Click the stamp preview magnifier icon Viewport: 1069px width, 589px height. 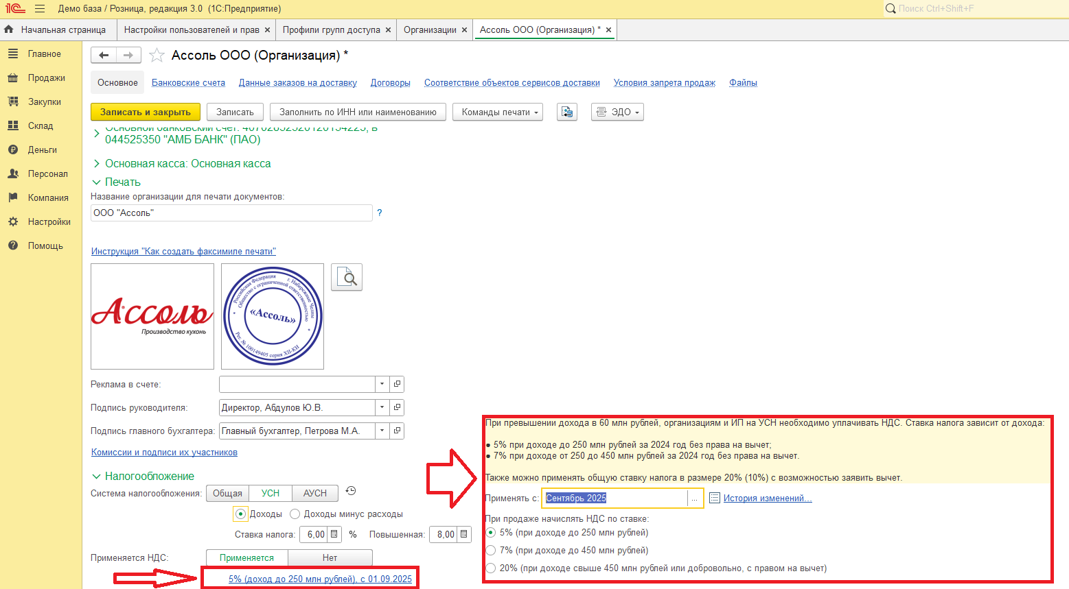[347, 278]
